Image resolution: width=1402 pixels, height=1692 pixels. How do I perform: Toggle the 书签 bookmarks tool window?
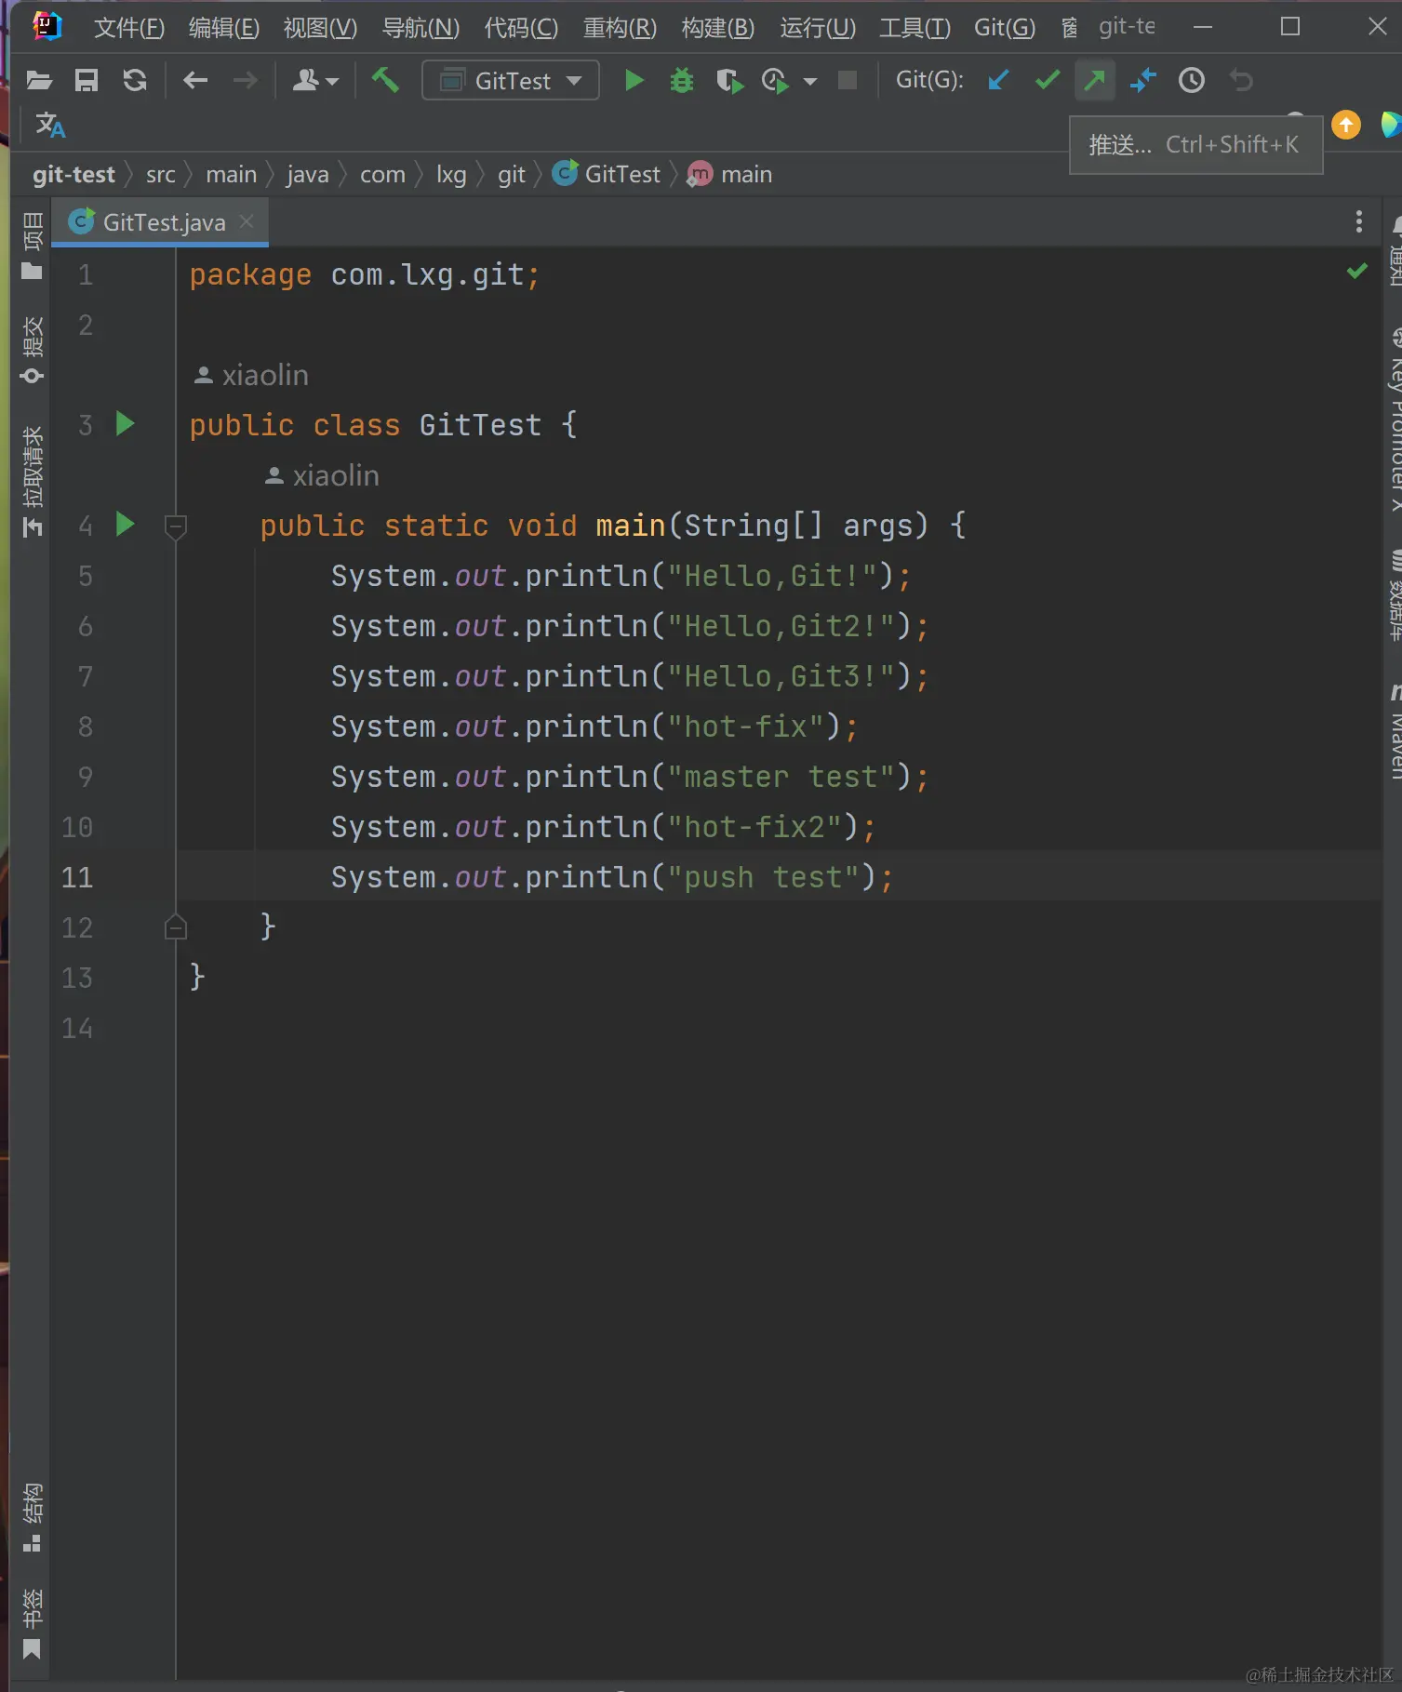coord(32,1624)
